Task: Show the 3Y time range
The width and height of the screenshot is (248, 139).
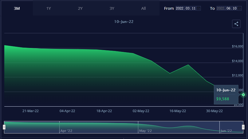Action: (112, 8)
